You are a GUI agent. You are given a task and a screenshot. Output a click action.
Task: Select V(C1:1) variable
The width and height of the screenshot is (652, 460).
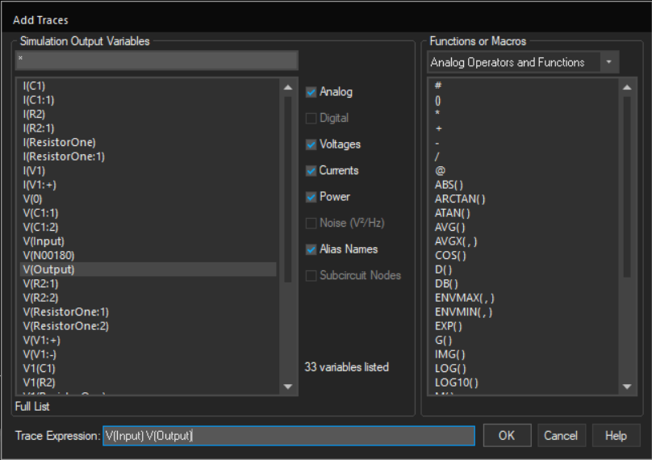click(40, 213)
